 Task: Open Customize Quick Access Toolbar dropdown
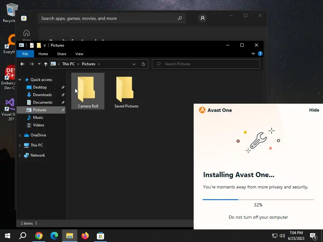44,46
